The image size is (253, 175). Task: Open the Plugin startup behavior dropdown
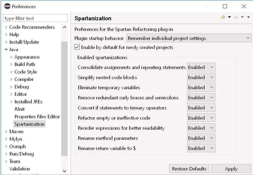(189, 38)
